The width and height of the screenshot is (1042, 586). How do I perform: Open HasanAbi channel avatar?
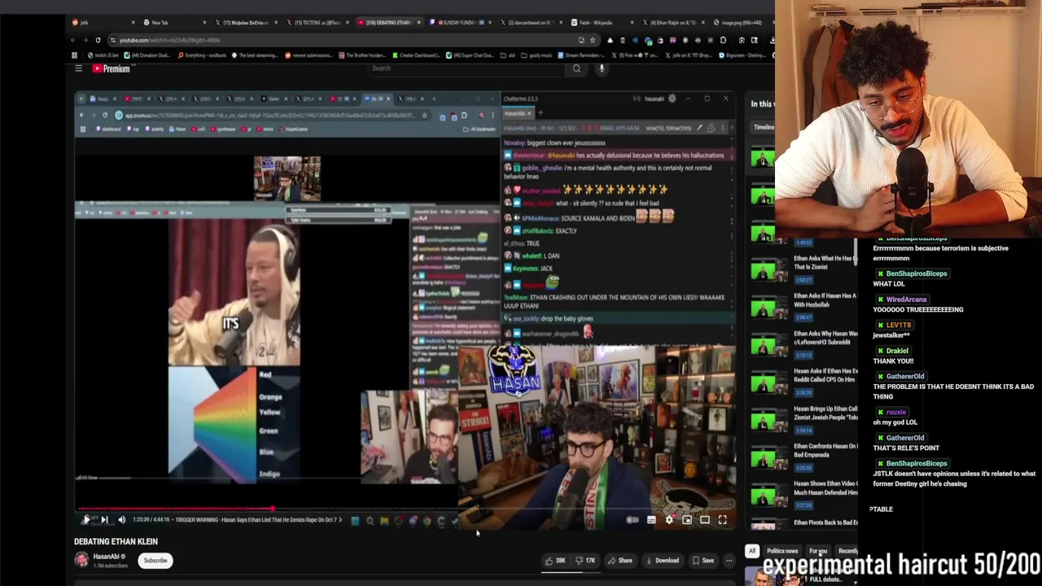(81, 559)
